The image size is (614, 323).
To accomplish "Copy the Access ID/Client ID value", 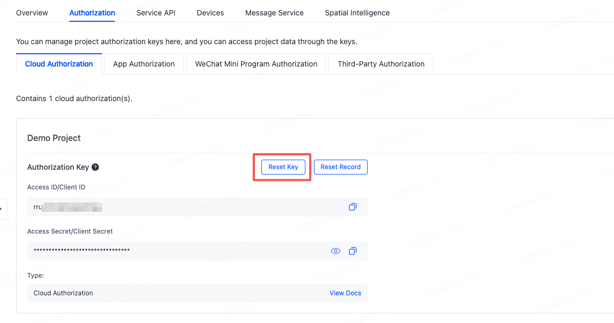I will click(x=352, y=207).
